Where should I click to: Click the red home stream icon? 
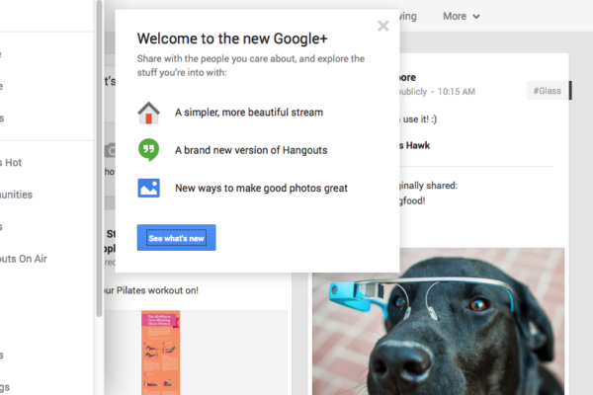148,113
